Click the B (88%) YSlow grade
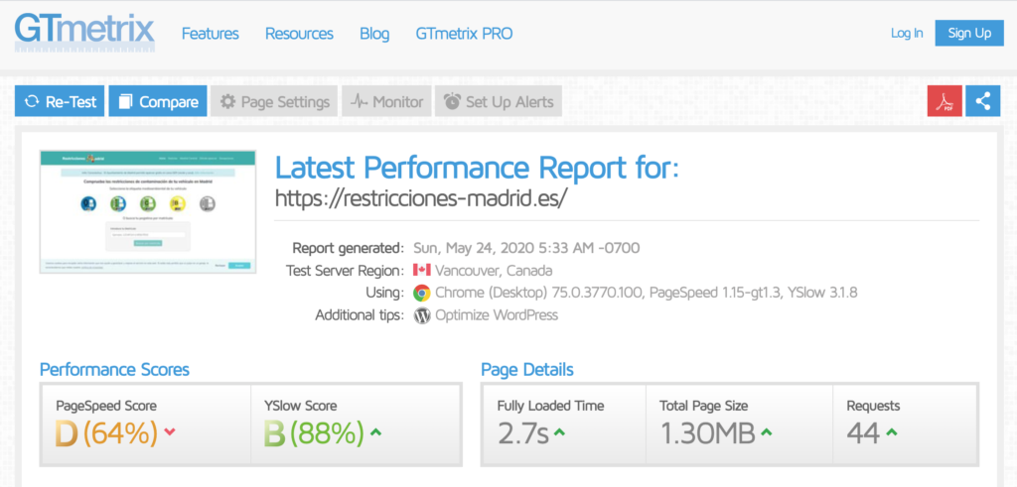 [x=313, y=433]
